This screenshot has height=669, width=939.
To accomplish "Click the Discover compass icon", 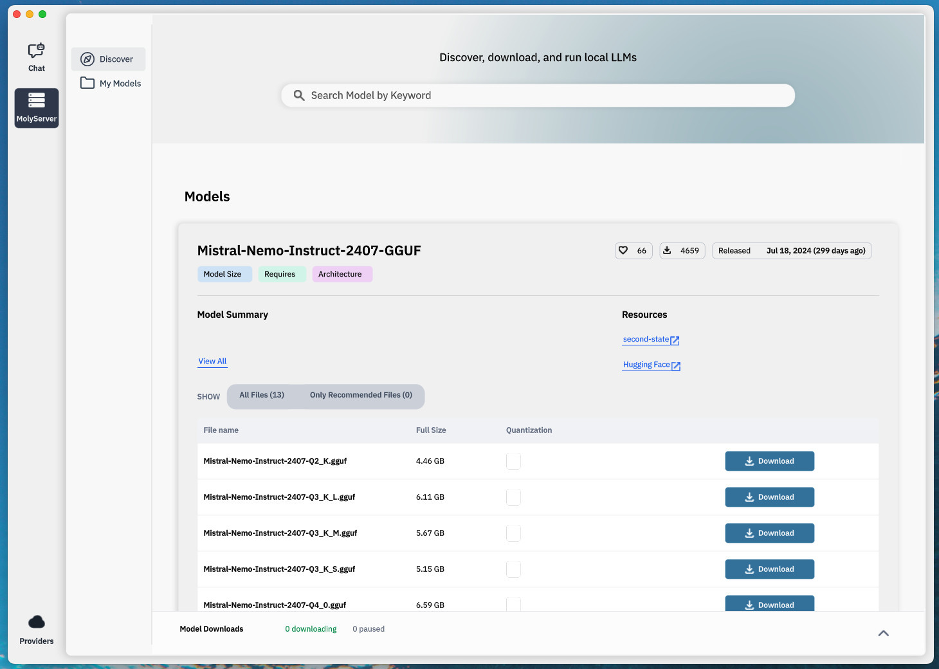I will coord(87,59).
